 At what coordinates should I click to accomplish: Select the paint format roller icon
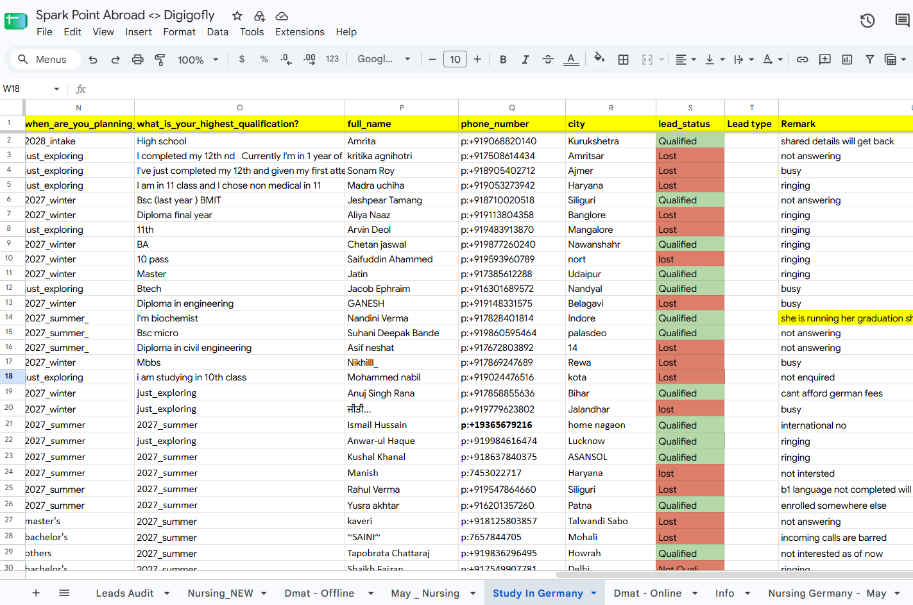160,60
